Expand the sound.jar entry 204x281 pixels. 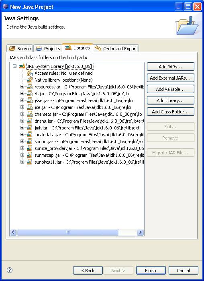22,142
